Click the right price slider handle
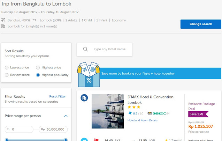Viewport: 222px width, 141px height. point(66,140)
